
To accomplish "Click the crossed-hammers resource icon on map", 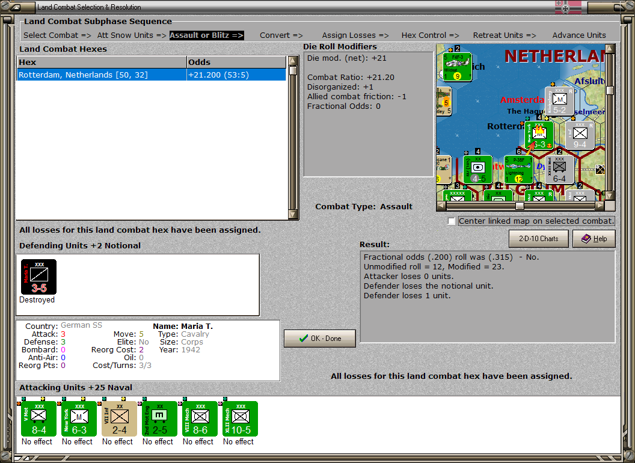I will point(600,170).
